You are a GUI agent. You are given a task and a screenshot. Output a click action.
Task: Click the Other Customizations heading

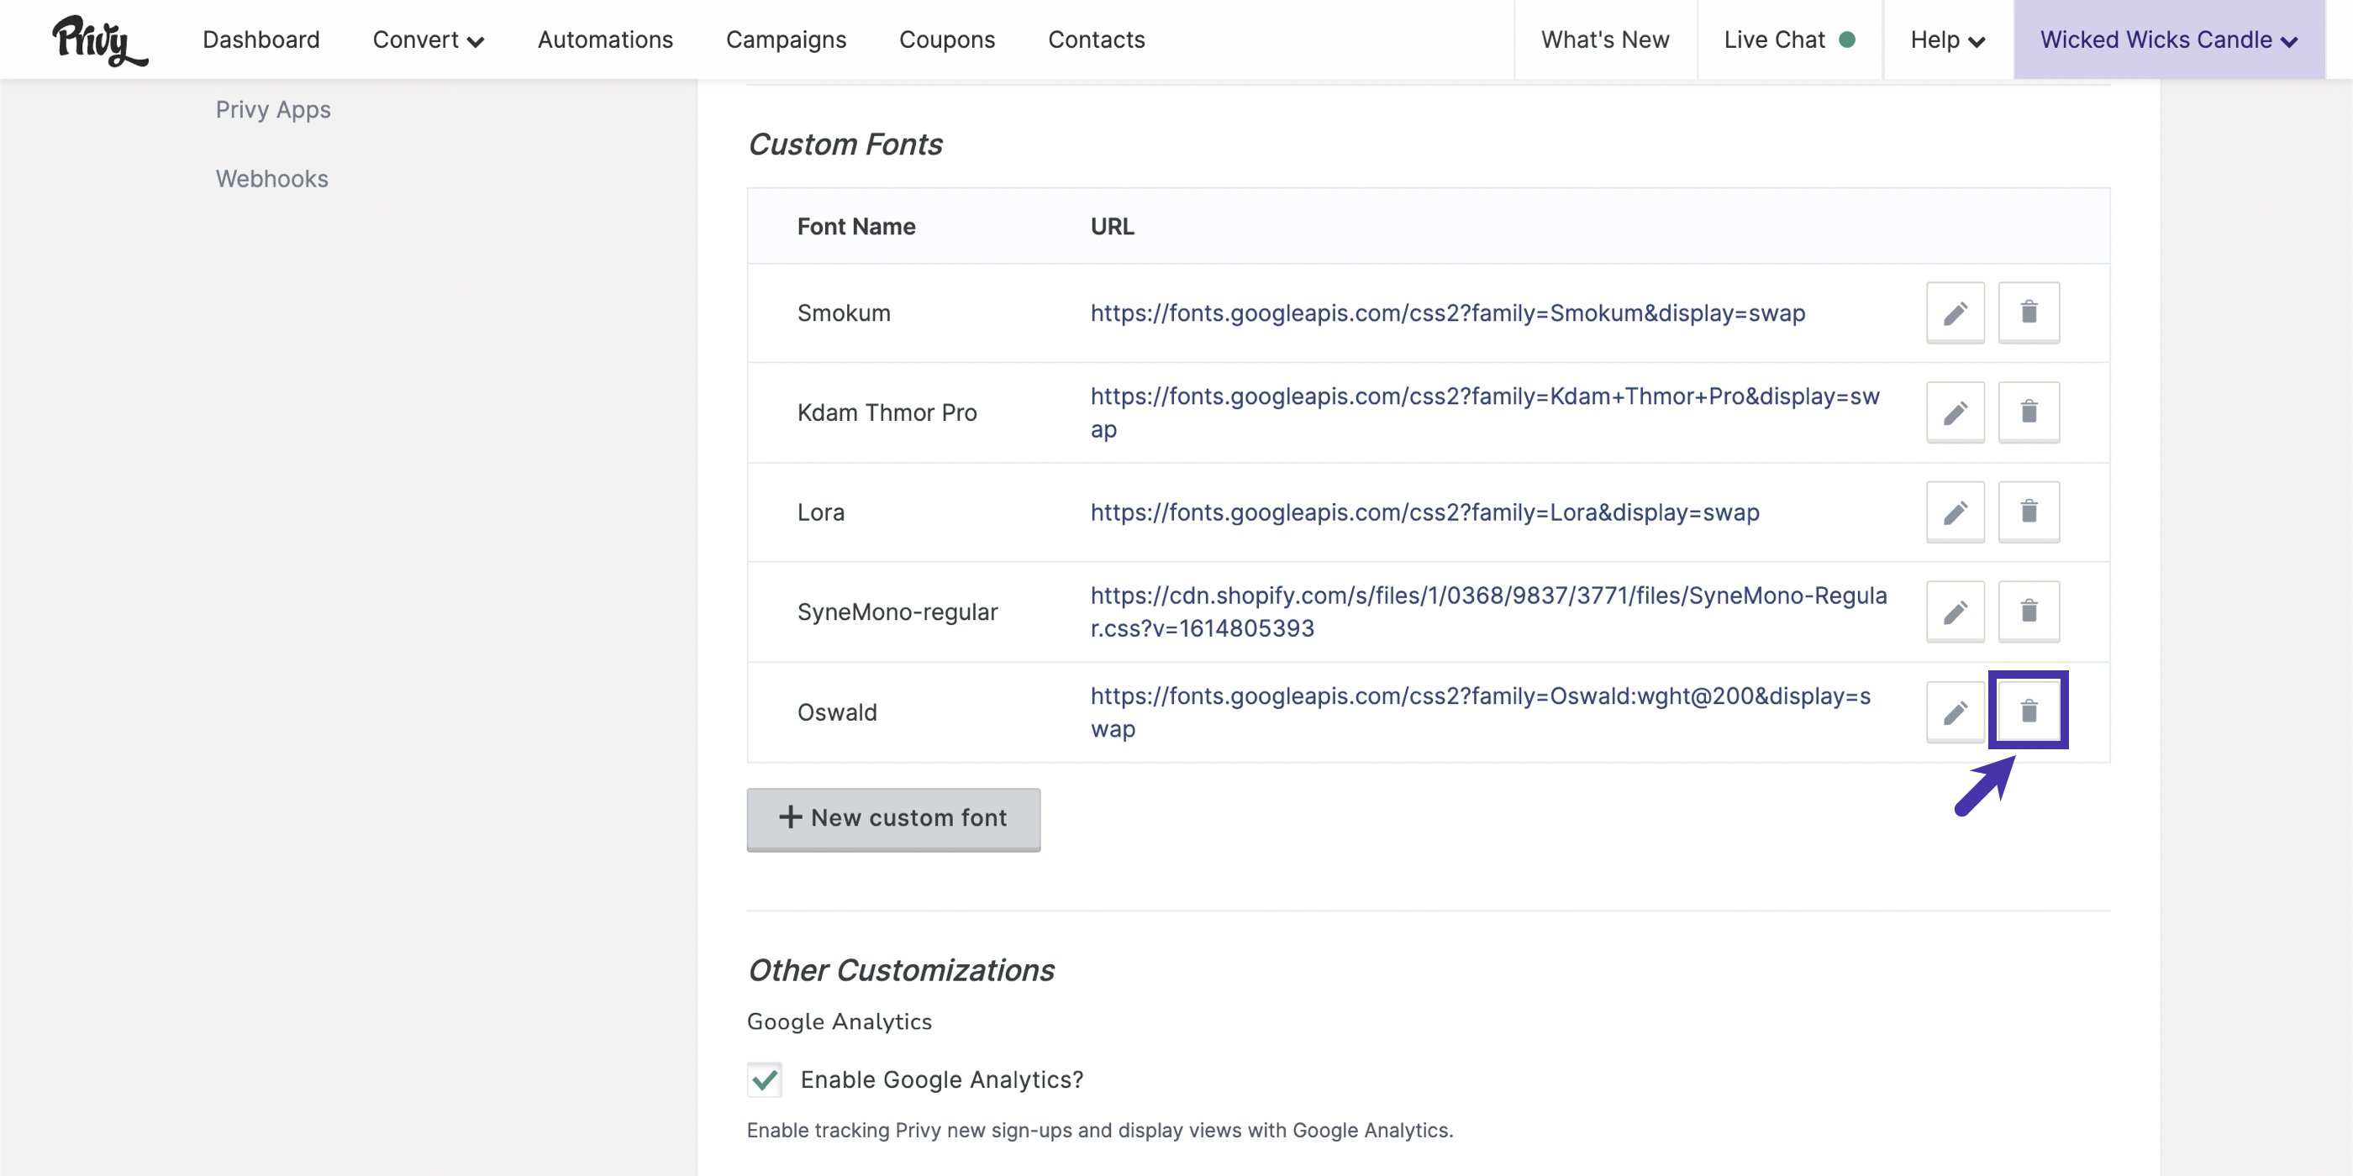click(901, 970)
